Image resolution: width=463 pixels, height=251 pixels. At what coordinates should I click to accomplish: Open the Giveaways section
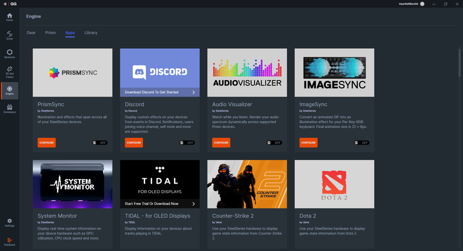click(x=9, y=109)
